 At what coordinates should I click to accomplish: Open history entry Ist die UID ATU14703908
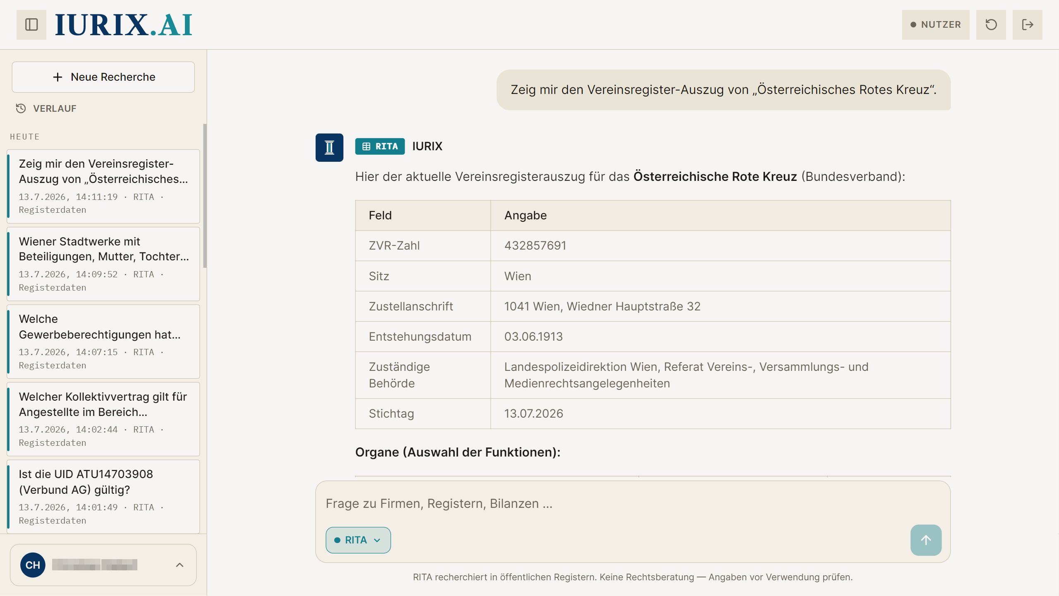103,497
